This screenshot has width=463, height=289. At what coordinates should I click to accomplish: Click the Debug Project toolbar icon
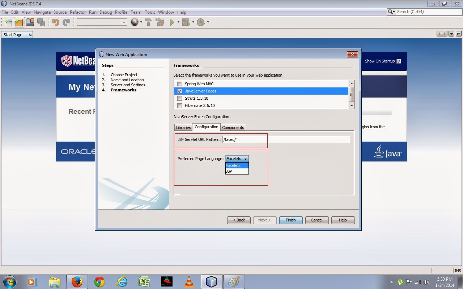pyautogui.click(x=186, y=22)
